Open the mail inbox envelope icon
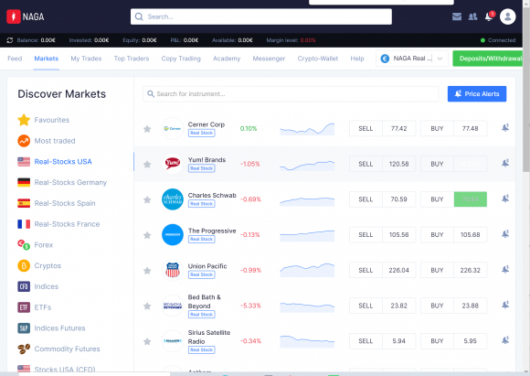The width and height of the screenshot is (530, 376). pos(457,16)
